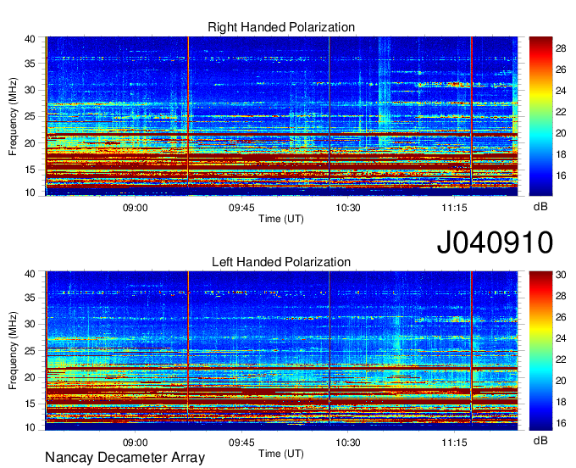Click the 16 dB value on Right Handed colorbar

[561, 175]
